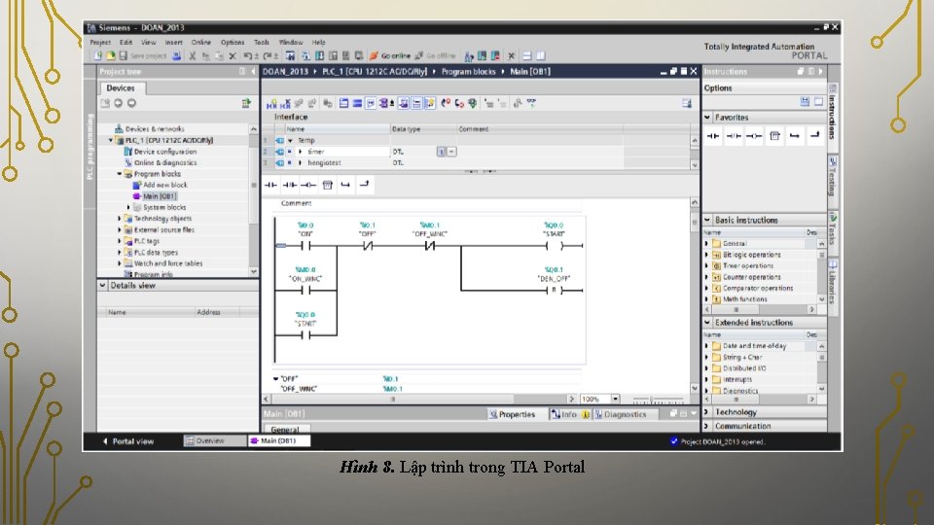The image size is (934, 525).
Task: Click the Delete X icon in main toolbar
Action: click(x=233, y=56)
